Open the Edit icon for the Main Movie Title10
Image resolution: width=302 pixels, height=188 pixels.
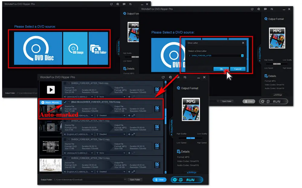coord(157,109)
